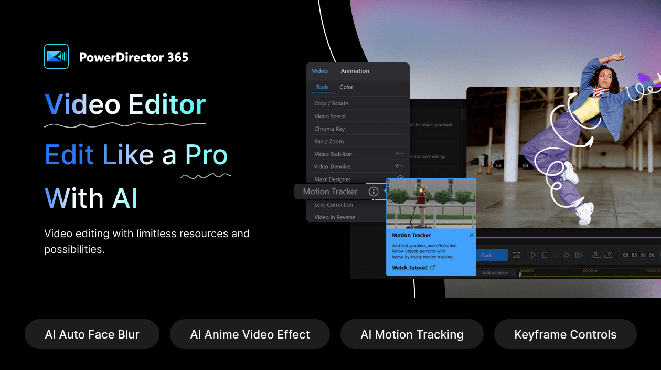Close the Motion Tracker tooltip popup

[x=471, y=235]
